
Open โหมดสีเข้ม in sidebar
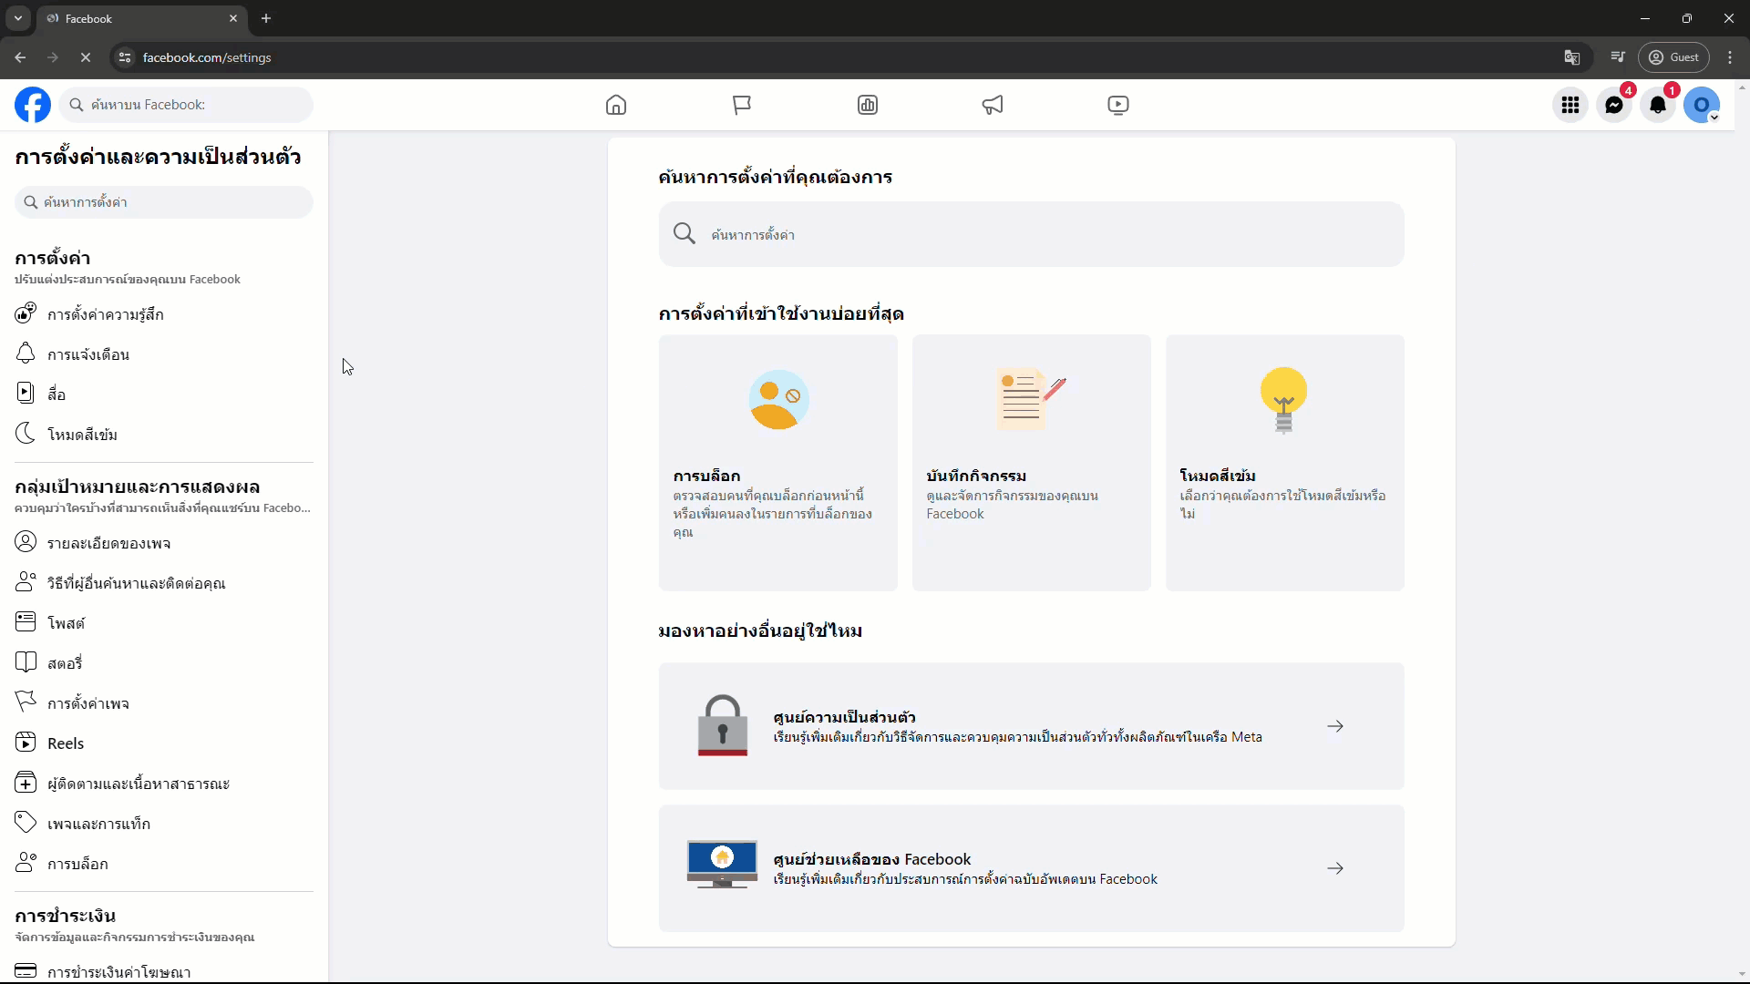(164, 435)
